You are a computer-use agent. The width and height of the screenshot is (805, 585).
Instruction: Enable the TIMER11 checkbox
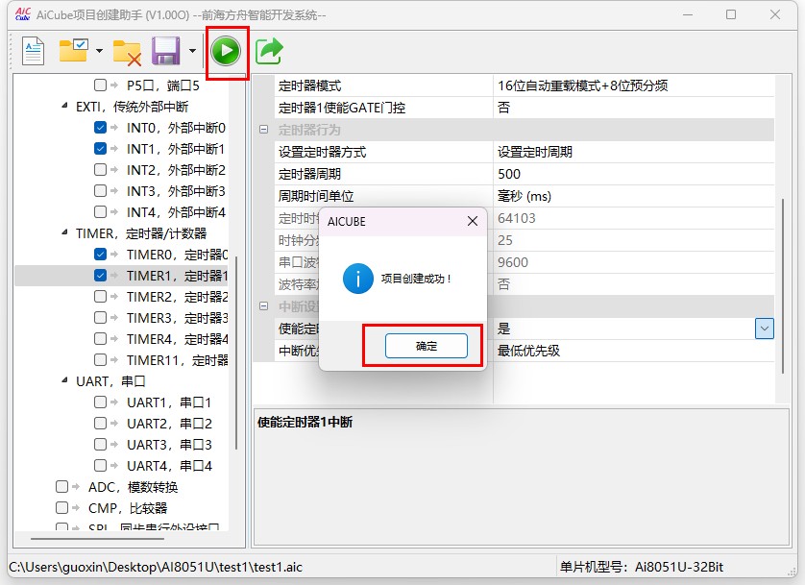click(100, 359)
